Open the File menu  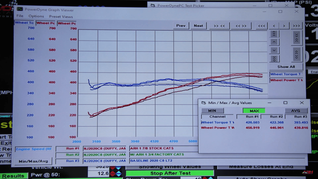(20, 16)
